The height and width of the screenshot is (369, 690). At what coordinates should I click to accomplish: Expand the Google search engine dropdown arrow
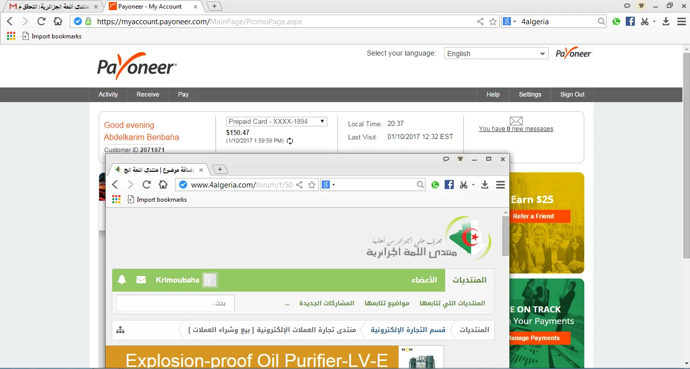coord(515,22)
